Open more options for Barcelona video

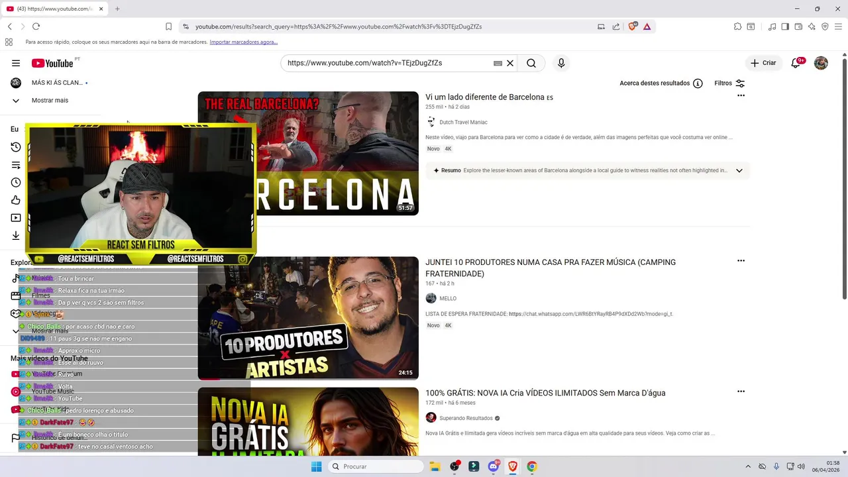(741, 95)
